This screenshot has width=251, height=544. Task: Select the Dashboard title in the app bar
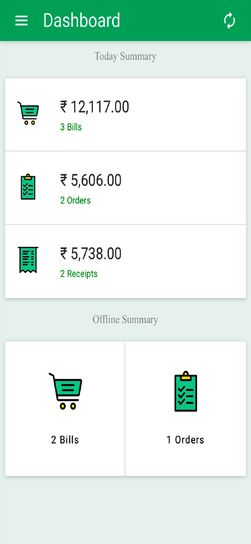click(81, 21)
